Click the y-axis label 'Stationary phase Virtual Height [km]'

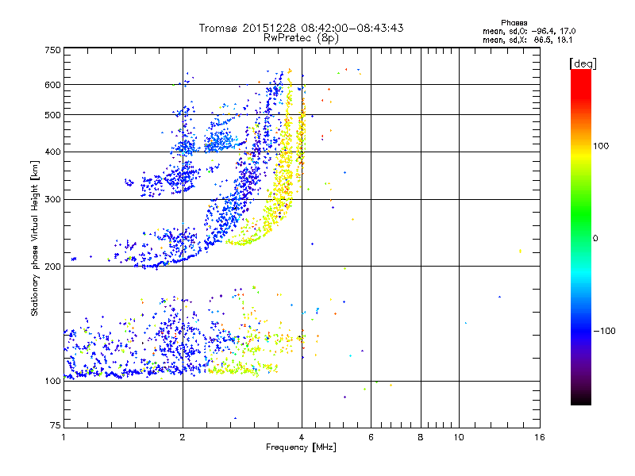click(34, 238)
